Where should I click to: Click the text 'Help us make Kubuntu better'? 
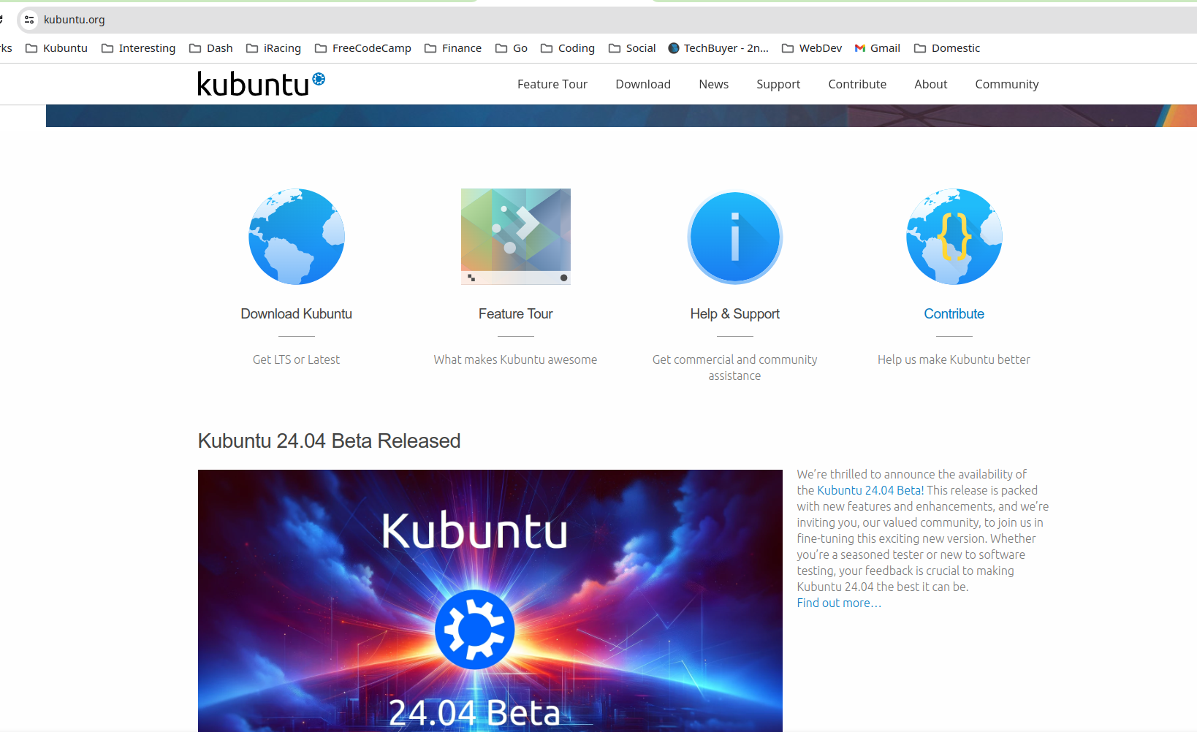coord(954,359)
